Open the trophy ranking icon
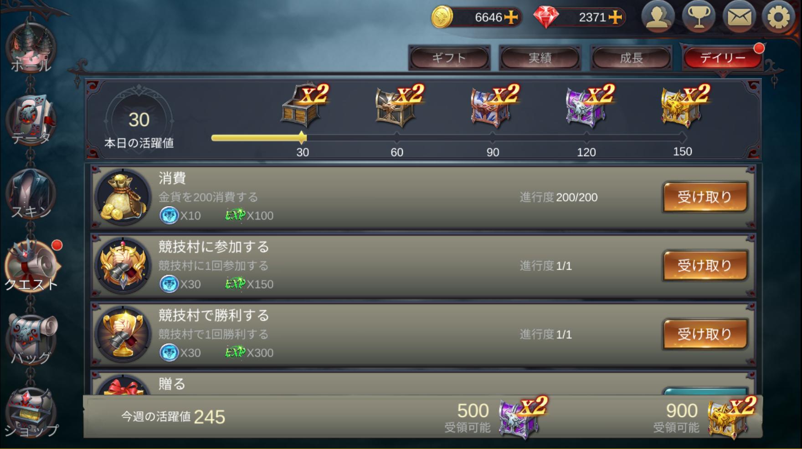Viewport: 802px width, 449px height. 699,17
